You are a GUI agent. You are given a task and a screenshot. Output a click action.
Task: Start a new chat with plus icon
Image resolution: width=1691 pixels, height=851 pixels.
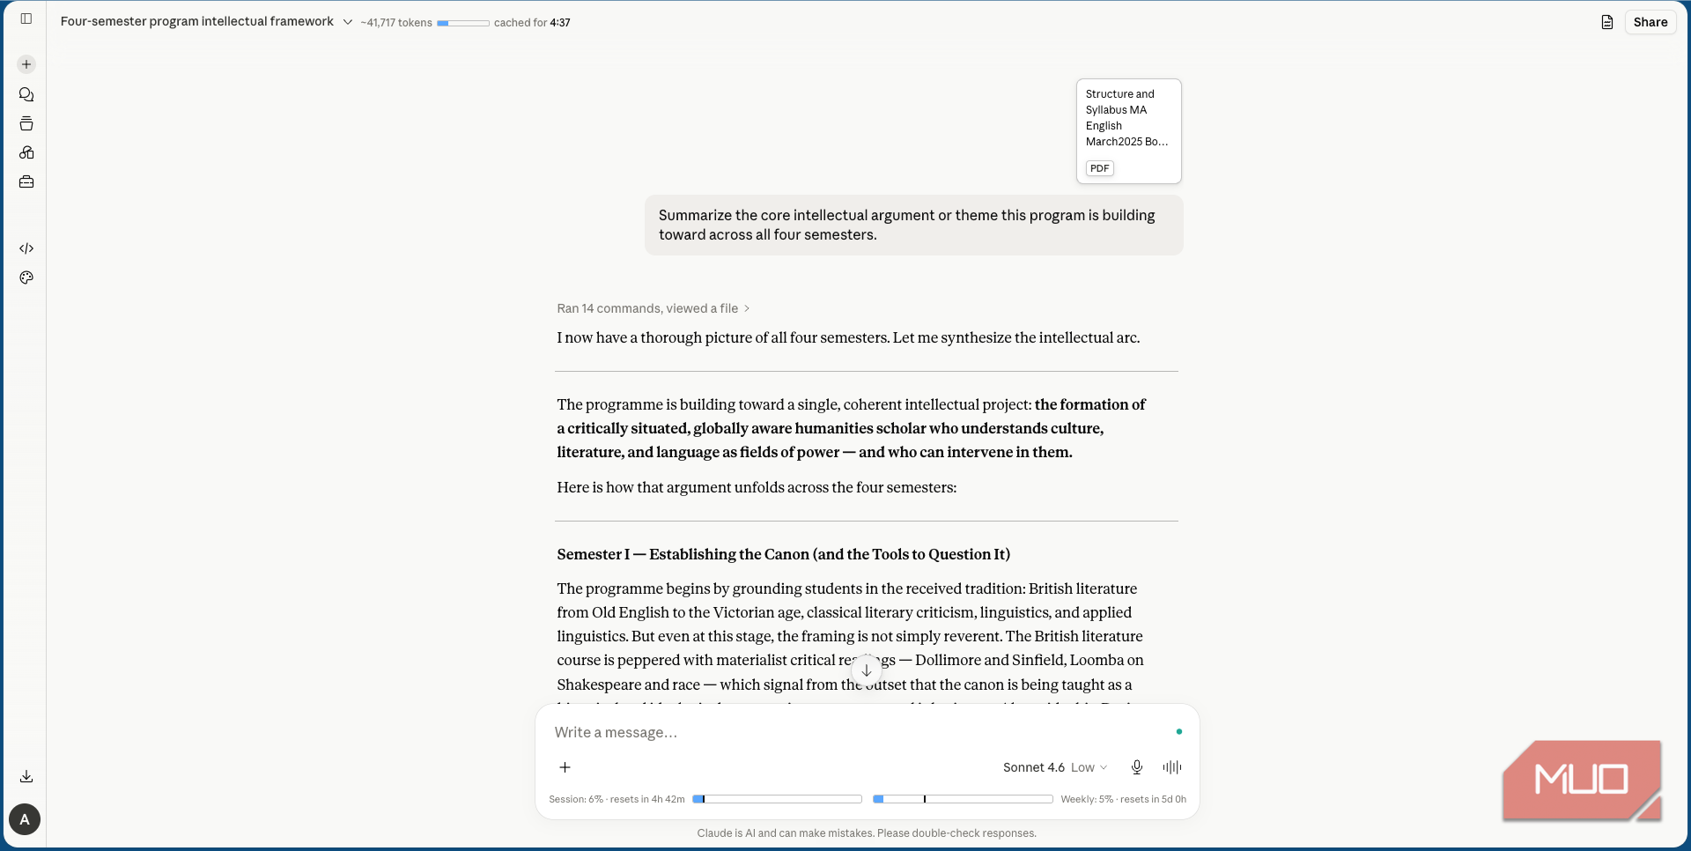click(26, 64)
